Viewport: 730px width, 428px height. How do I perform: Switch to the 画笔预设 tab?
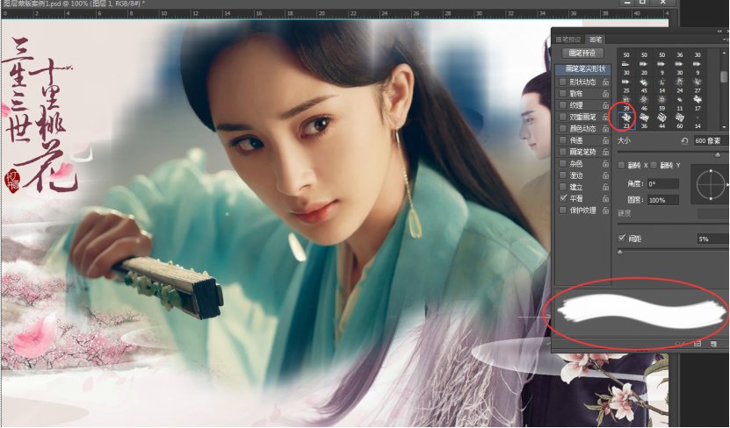(568, 39)
